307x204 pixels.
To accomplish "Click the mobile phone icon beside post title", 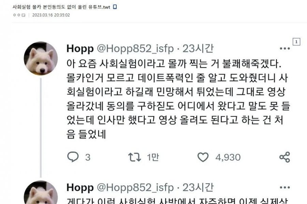I will pyautogui.click(x=115, y=7).
